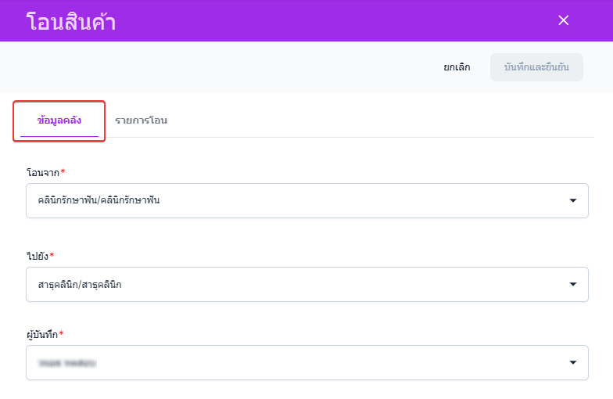Image resolution: width=613 pixels, height=399 pixels.
Task: Click the arrow of โอนจาก dropdown
Action: [572, 200]
